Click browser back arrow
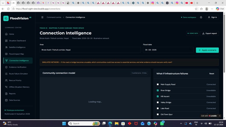Screen dimensions: 226x127 (3, 9)
